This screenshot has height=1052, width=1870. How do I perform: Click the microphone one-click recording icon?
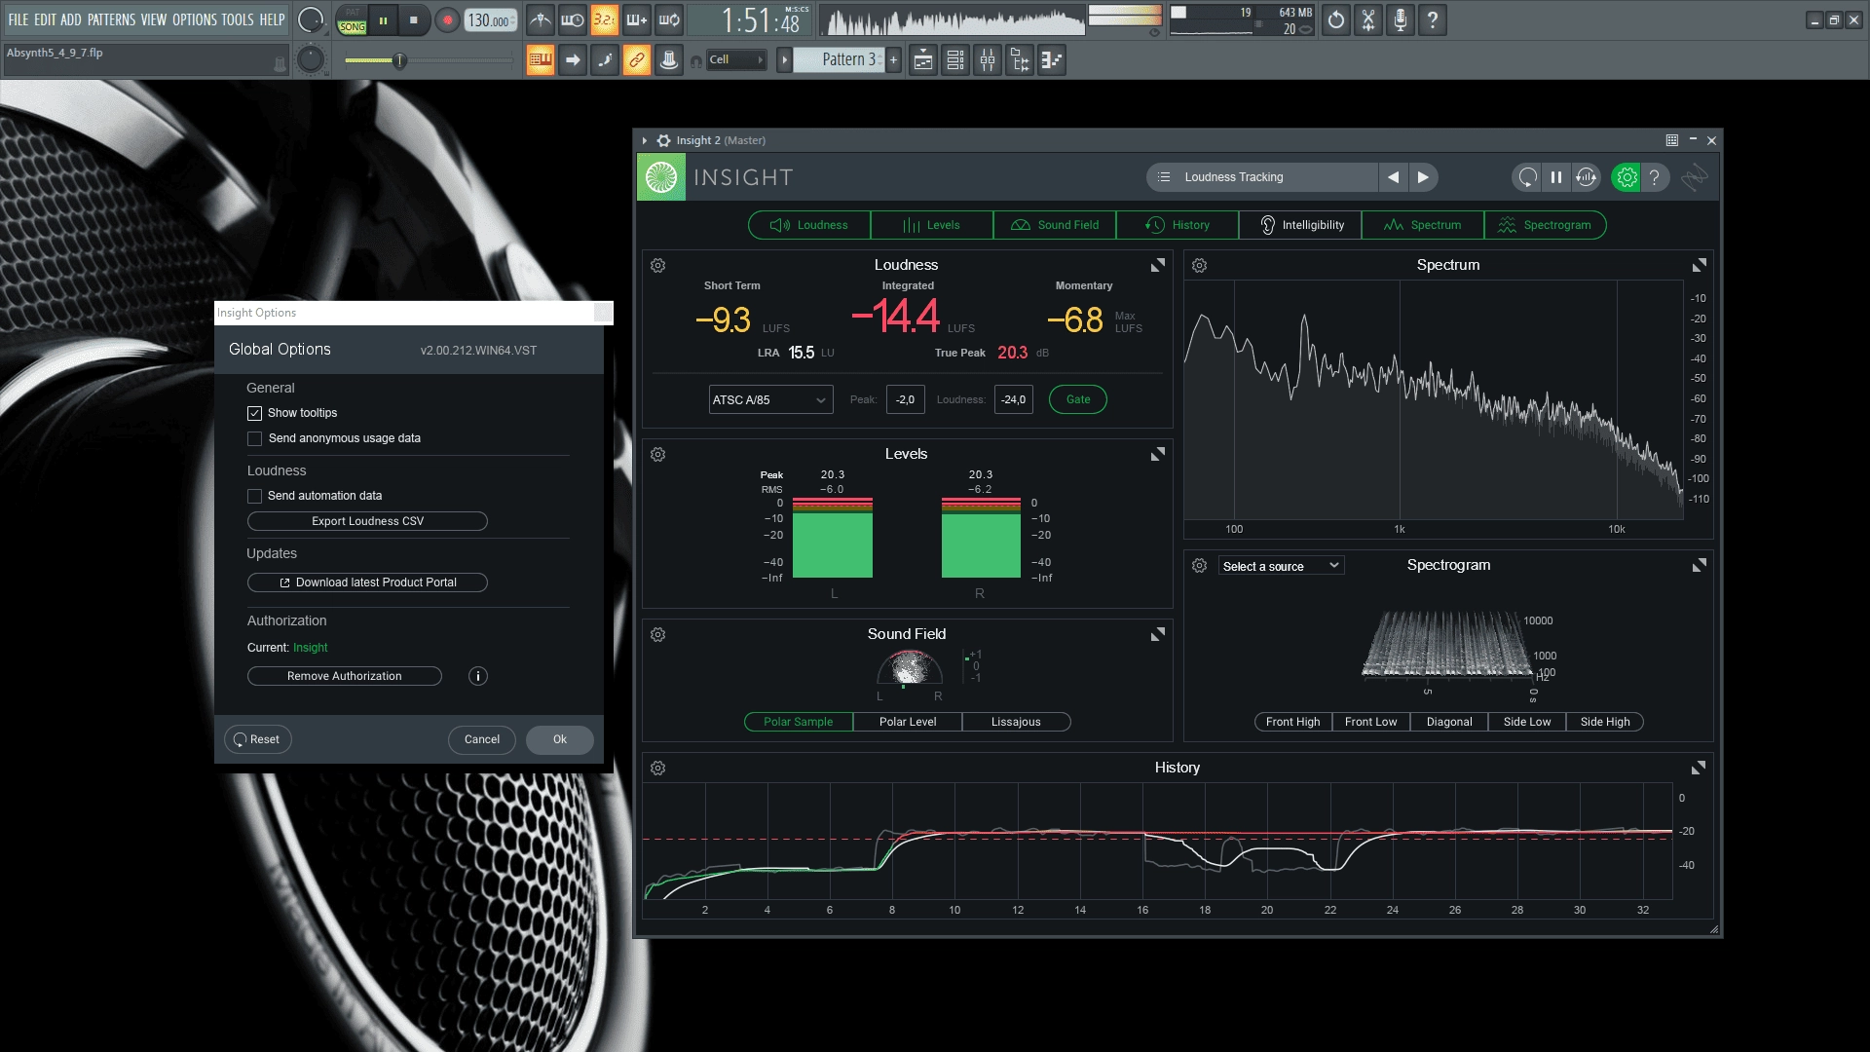click(x=1401, y=19)
